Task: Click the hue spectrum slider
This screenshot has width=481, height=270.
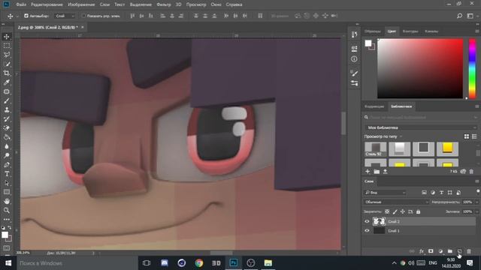Action: 473,68
